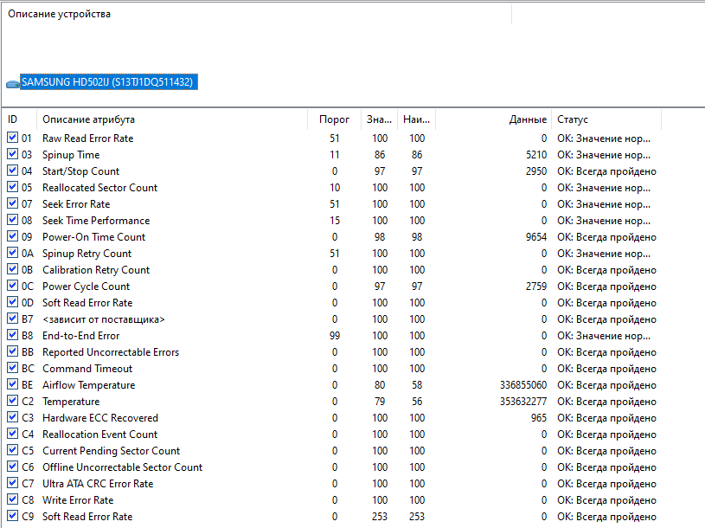Select the End-to-End Error row

(81, 335)
